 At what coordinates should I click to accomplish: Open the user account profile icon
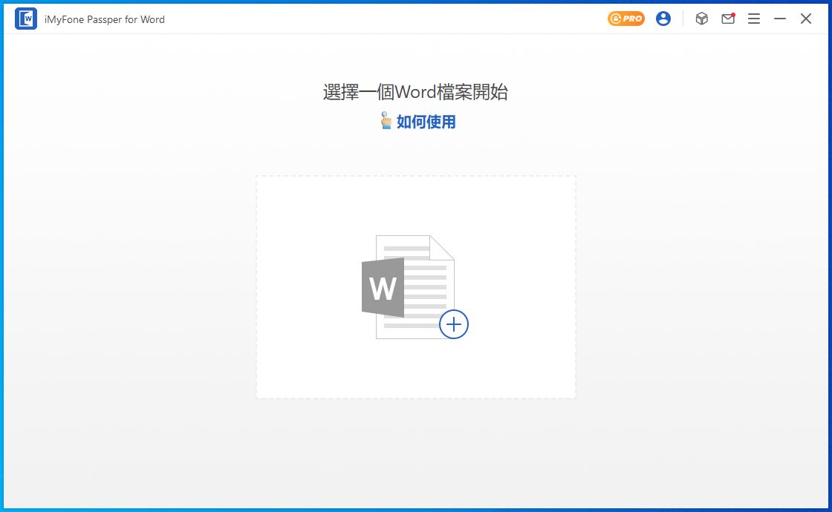pos(663,19)
